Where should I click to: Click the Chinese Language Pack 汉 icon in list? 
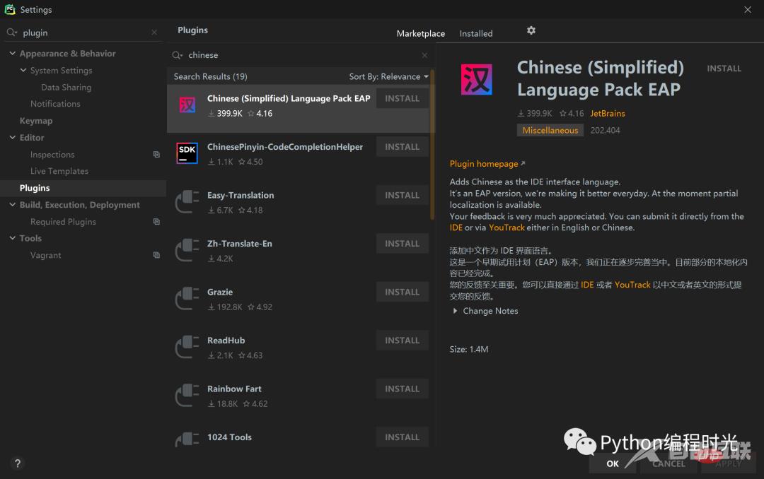(x=187, y=105)
